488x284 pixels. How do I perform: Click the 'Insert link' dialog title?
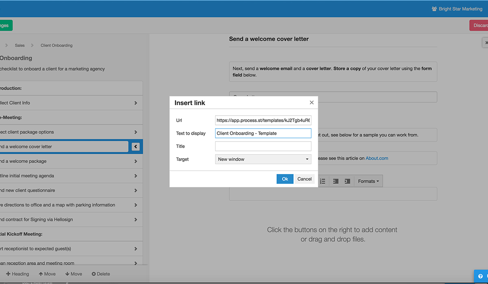coord(190,103)
